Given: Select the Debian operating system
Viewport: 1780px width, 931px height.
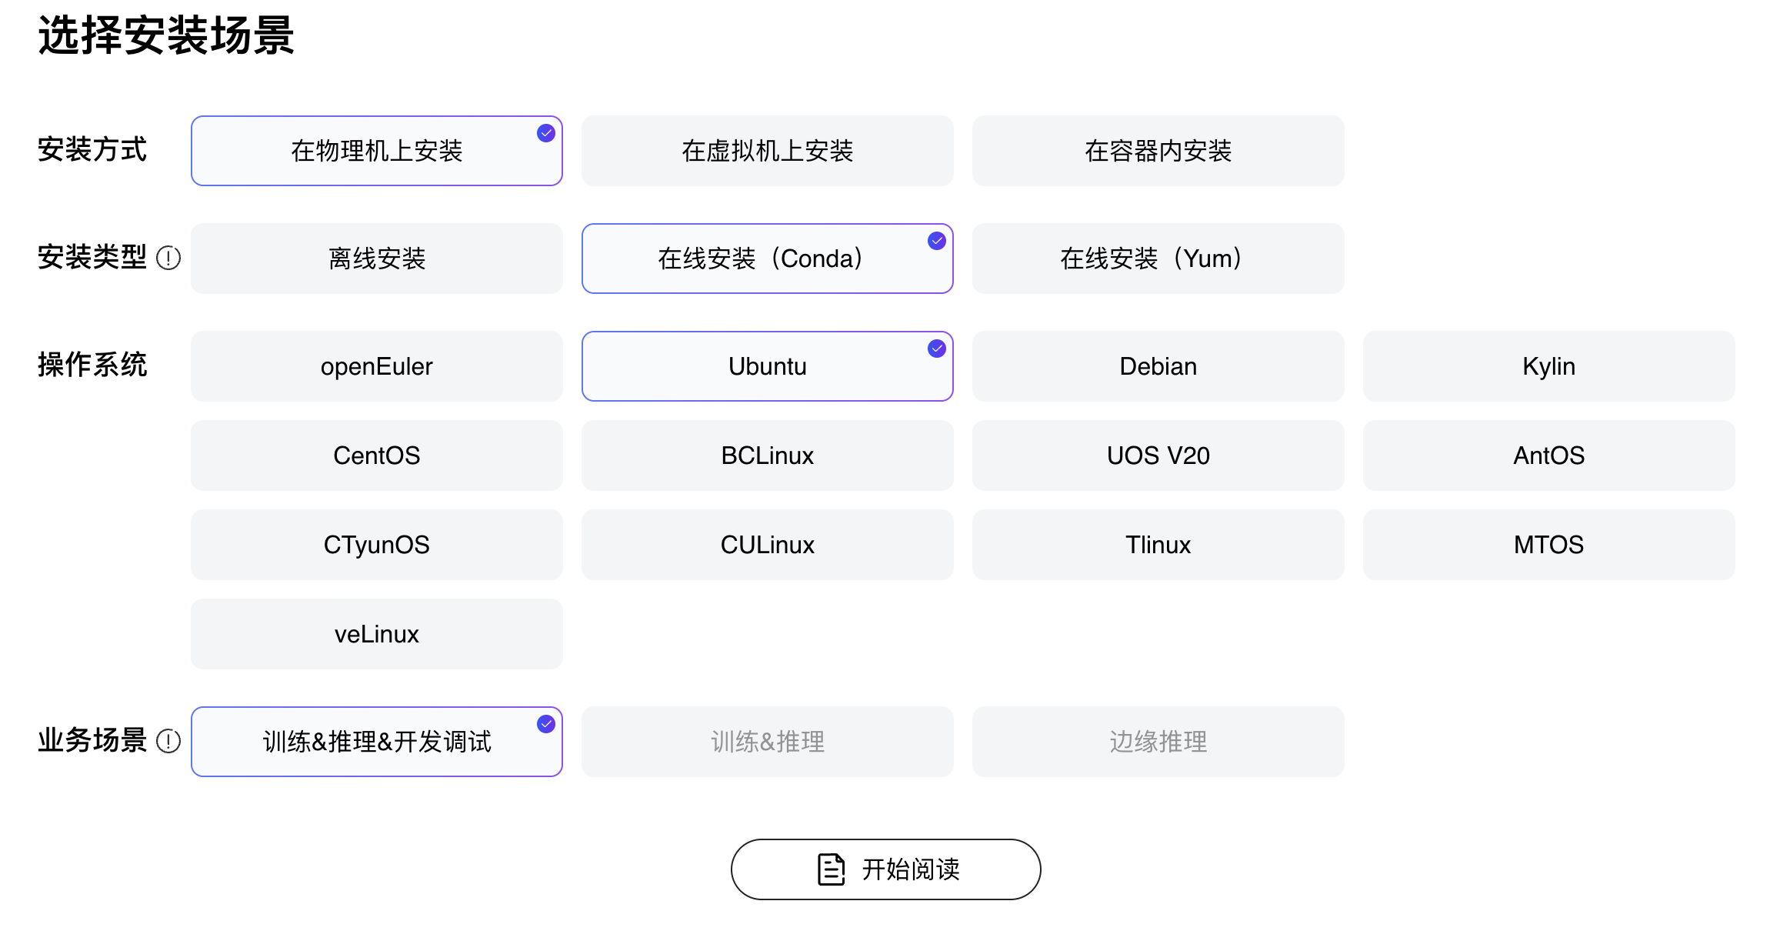Looking at the screenshot, I should click(x=1158, y=366).
